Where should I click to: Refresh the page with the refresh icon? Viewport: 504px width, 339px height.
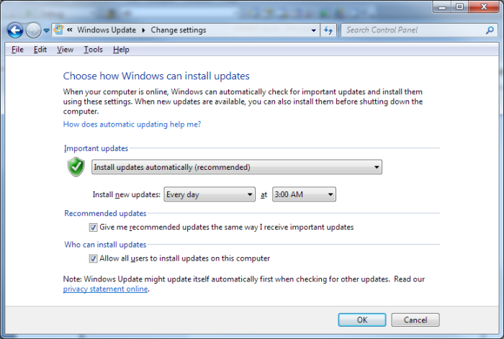point(328,30)
